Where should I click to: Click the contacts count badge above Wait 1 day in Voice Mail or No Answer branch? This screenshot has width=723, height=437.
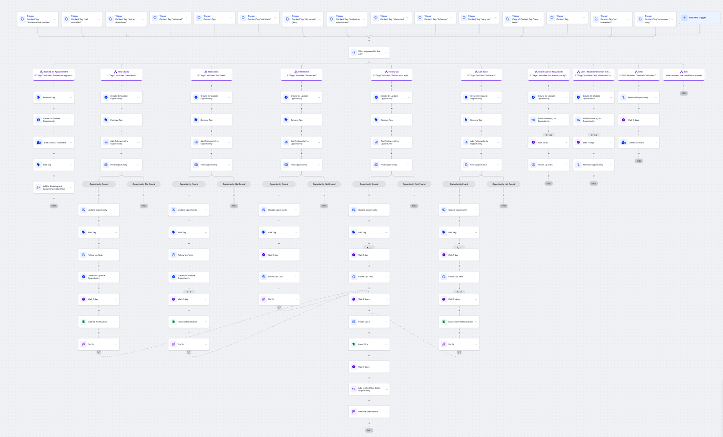pyautogui.click(x=549, y=135)
